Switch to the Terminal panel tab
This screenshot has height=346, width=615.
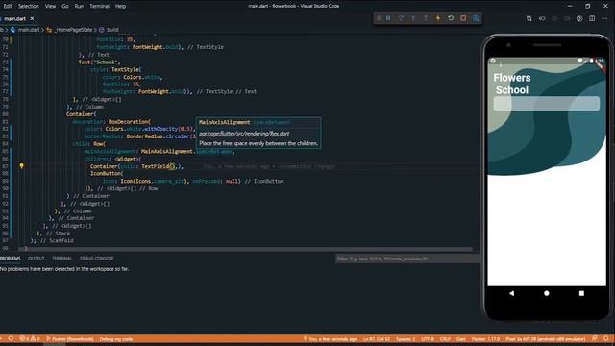pyautogui.click(x=61, y=259)
